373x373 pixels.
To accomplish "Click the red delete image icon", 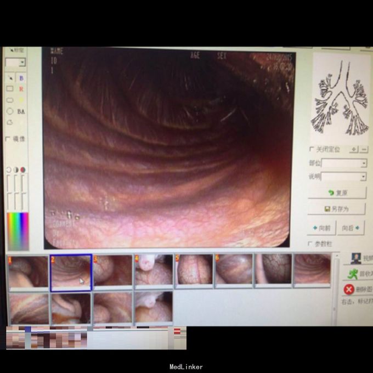I will [x=349, y=289].
